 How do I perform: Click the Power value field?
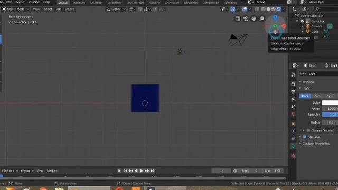tap(330, 109)
